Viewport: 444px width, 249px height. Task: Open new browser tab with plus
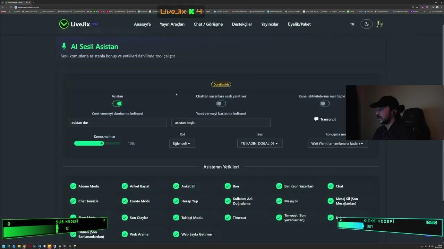click(34, 2)
